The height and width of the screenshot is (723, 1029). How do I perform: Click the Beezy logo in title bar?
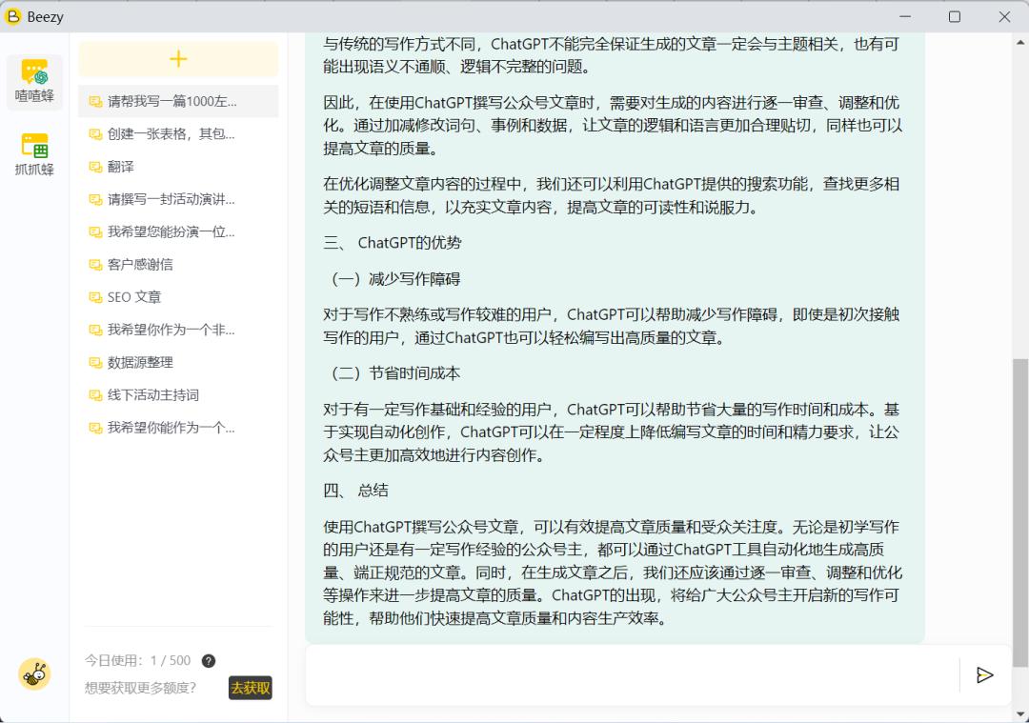tap(13, 16)
